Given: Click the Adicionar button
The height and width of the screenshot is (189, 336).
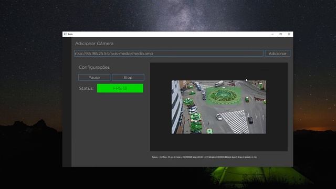Looking at the screenshot, I should click(x=278, y=54).
